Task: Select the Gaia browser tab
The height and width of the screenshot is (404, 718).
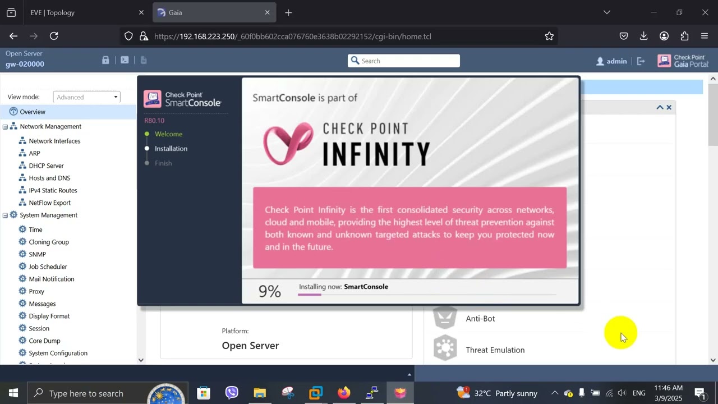Action: (213, 12)
